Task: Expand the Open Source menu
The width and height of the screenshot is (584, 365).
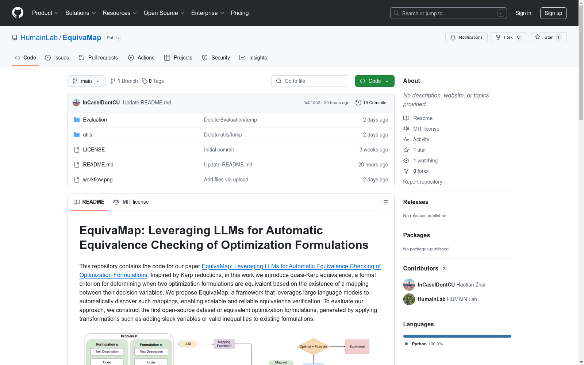Action: click(x=164, y=13)
